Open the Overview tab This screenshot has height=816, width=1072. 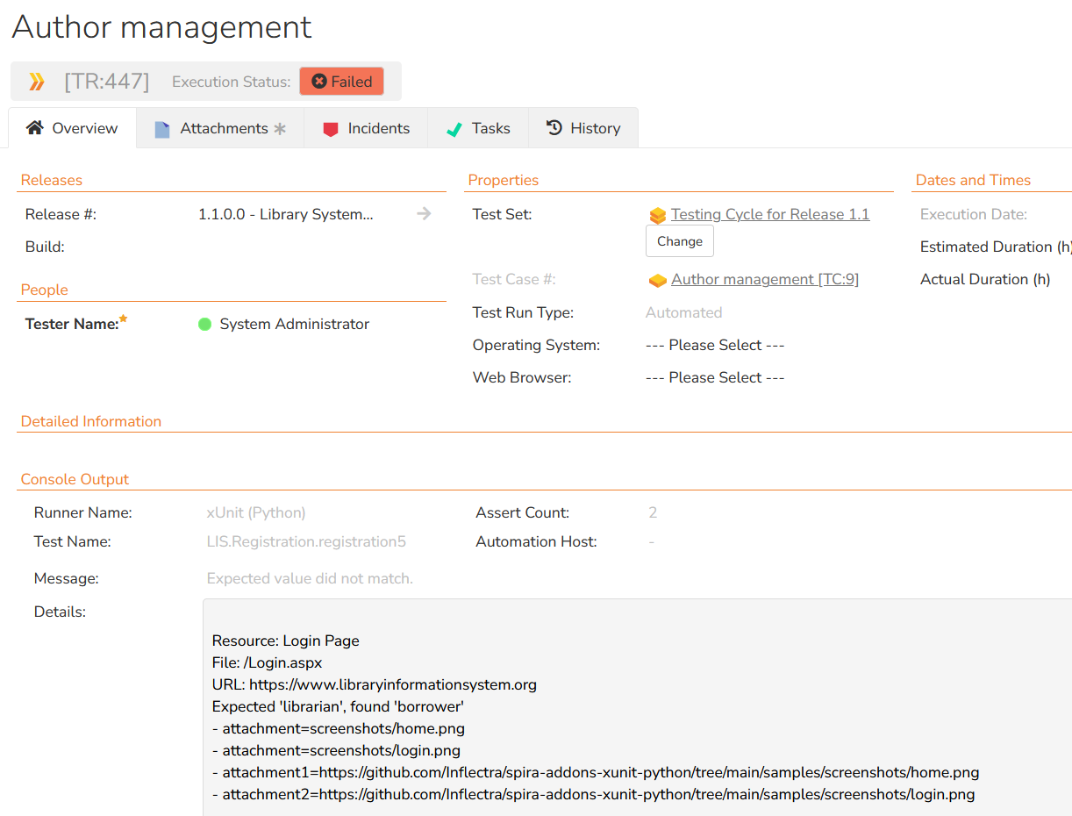[73, 128]
